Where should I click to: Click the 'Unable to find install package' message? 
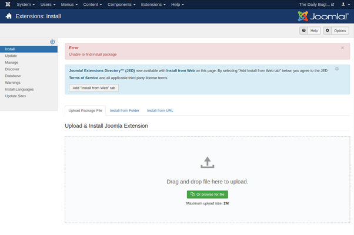coord(93,55)
